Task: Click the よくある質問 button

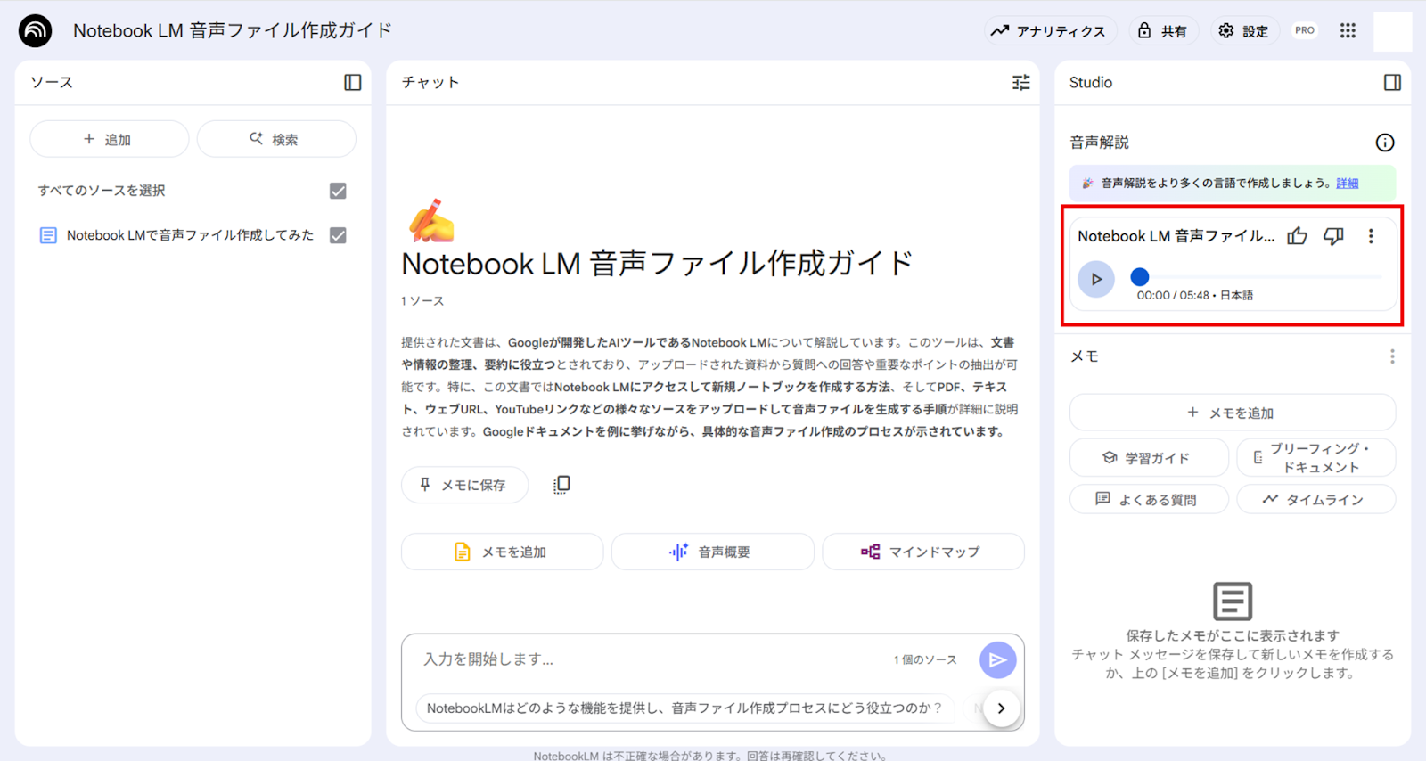Action: pyautogui.click(x=1149, y=499)
